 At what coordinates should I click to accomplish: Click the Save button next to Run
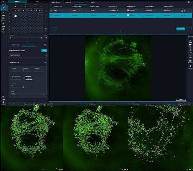pyautogui.click(x=189, y=29)
